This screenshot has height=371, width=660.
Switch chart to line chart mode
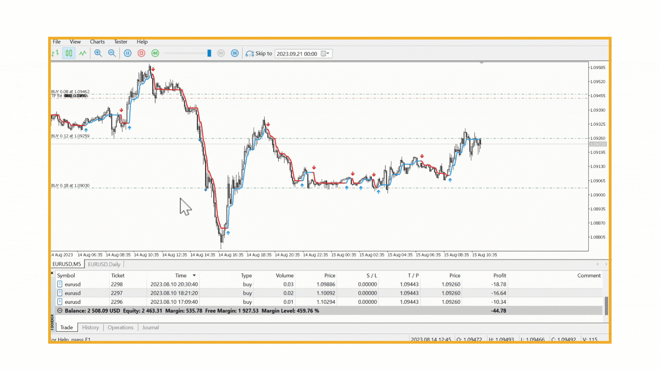click(82, 53)
